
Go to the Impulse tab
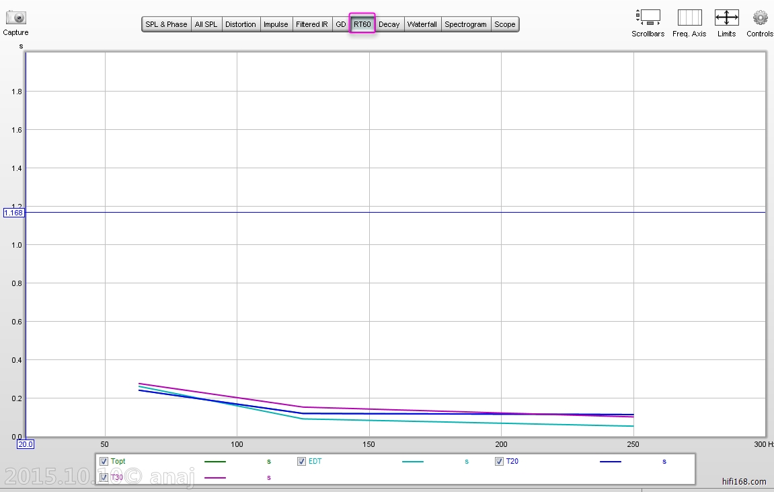click(x=276, y=24)
